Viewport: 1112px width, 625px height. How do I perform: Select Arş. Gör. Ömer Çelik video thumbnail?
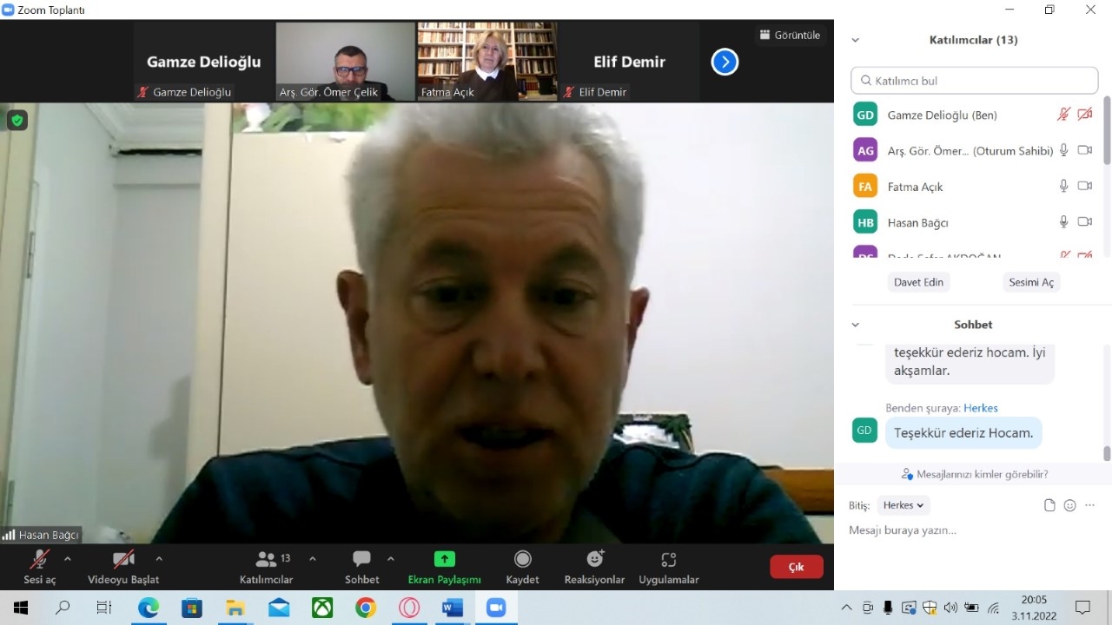[345, 62]
